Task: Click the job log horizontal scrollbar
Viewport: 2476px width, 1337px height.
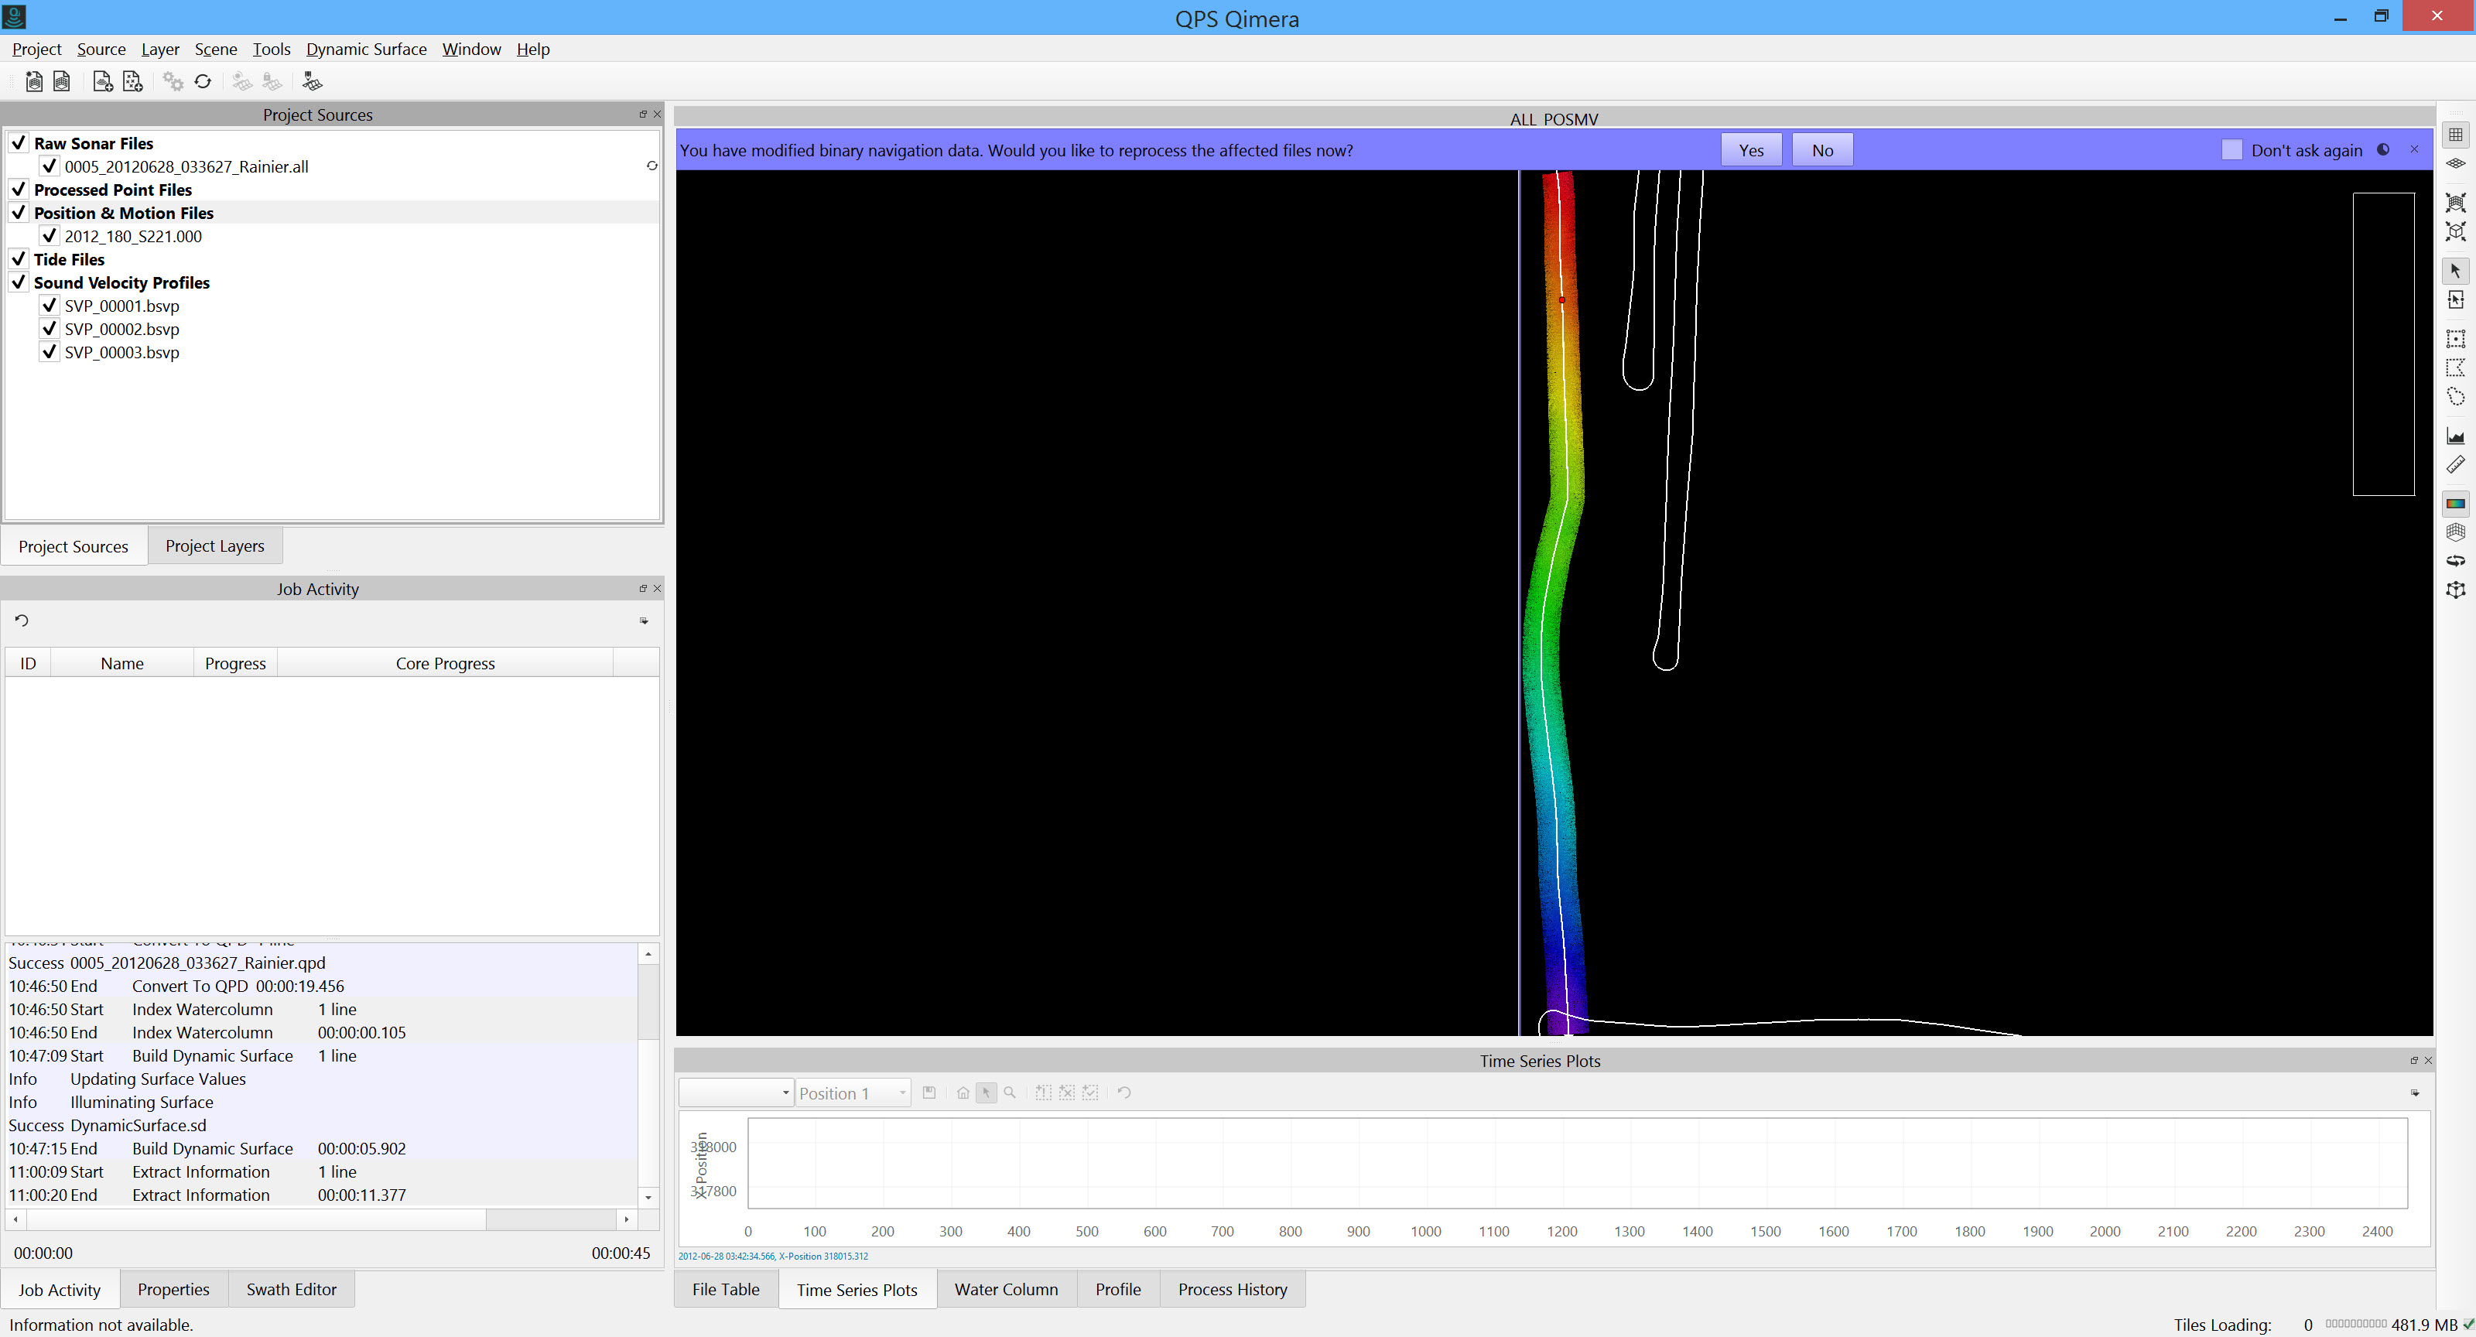Action: [255, 1219]
